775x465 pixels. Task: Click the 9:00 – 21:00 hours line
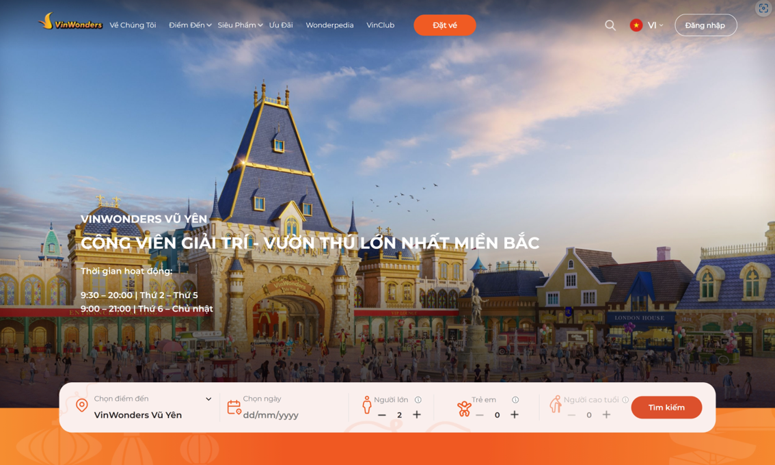tap(147, 309)
